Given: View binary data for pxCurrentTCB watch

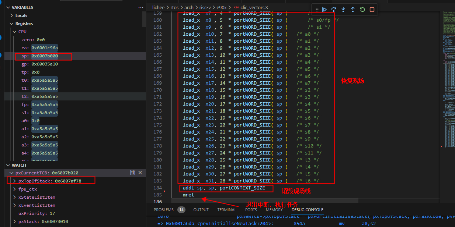Looking at the screenshot, I should pyautogui.click(x=133, y=173).
